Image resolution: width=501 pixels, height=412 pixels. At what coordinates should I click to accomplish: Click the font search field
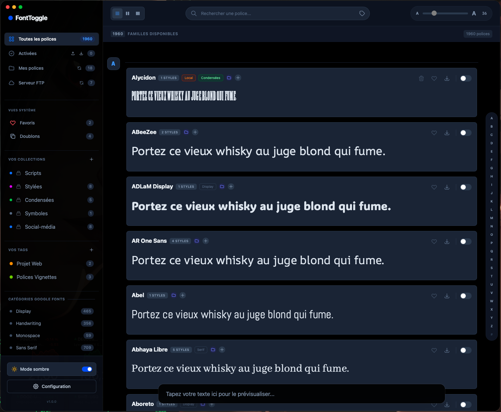[x=277, y=13]
